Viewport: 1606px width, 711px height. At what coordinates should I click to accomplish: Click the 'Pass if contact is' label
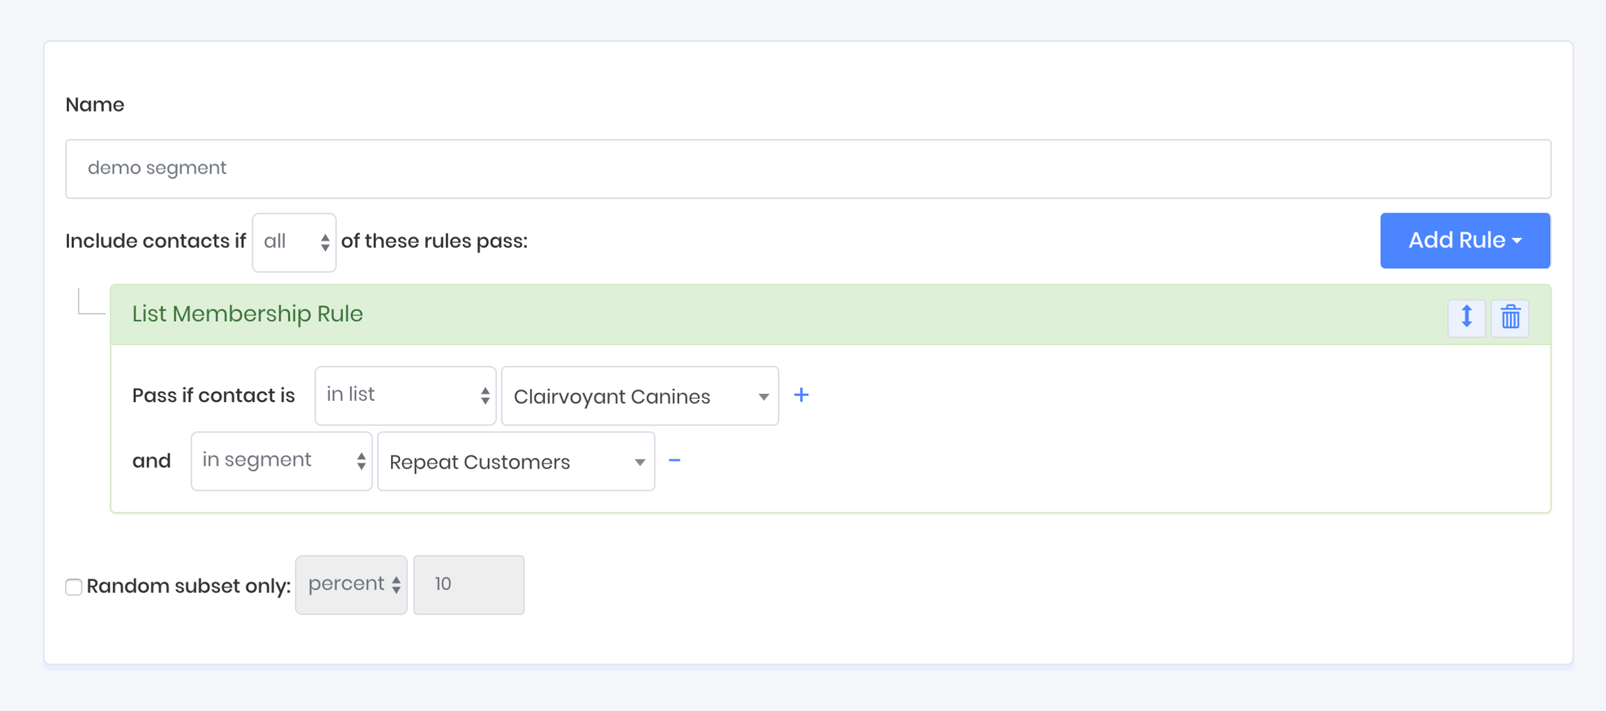pyautogui.click(x=213, y=396)
